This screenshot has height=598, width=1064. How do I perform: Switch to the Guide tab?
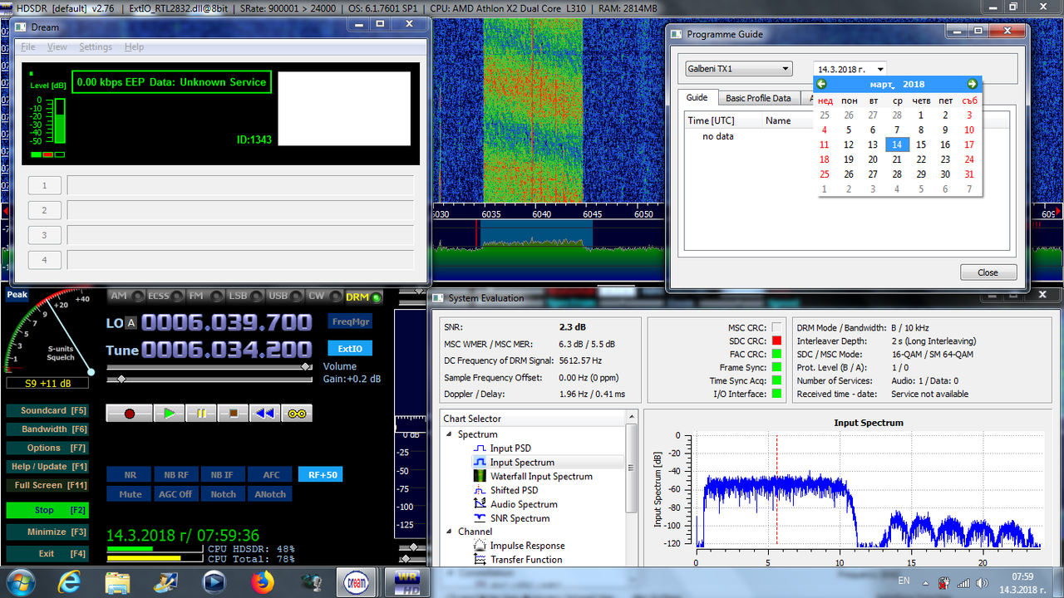[697, 97]
